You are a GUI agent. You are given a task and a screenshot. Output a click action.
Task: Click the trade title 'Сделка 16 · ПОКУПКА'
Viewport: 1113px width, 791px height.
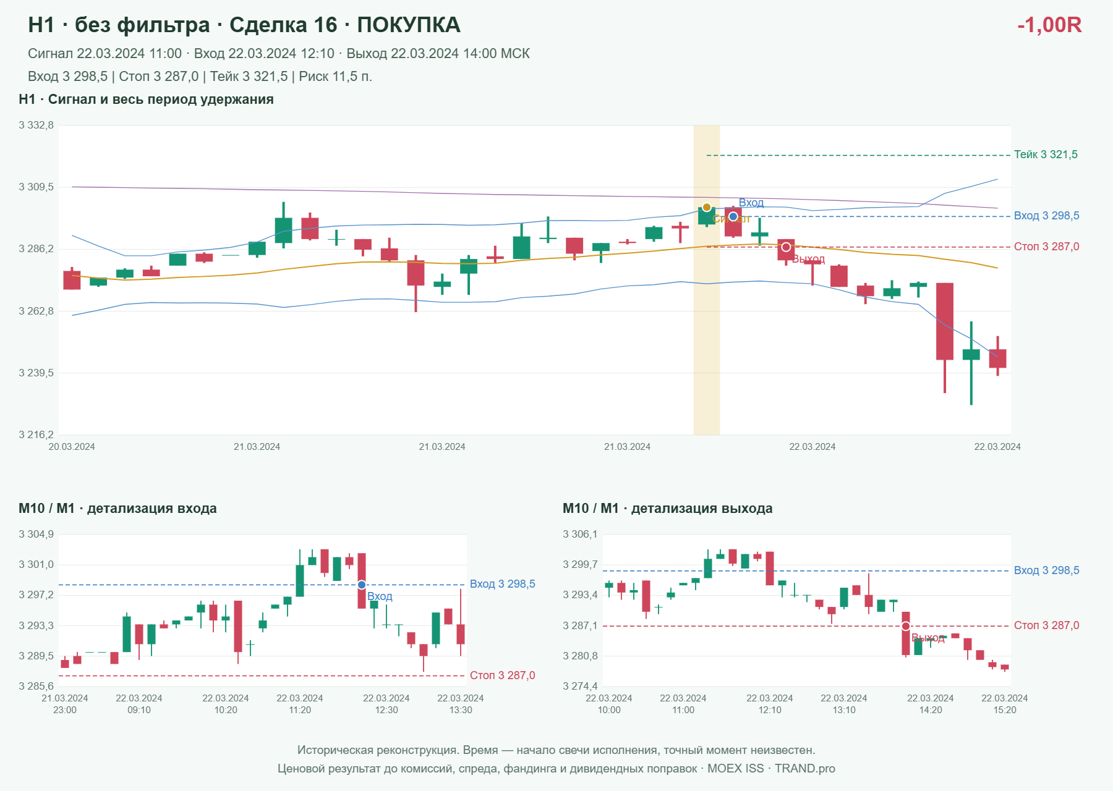[345, 25]
